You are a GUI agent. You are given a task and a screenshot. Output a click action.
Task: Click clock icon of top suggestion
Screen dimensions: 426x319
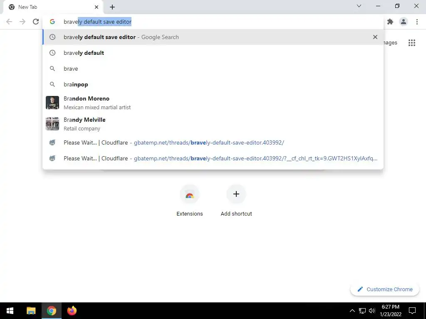click(52, 37)
